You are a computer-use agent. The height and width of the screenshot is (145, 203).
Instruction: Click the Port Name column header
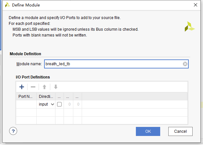(26, 97)
